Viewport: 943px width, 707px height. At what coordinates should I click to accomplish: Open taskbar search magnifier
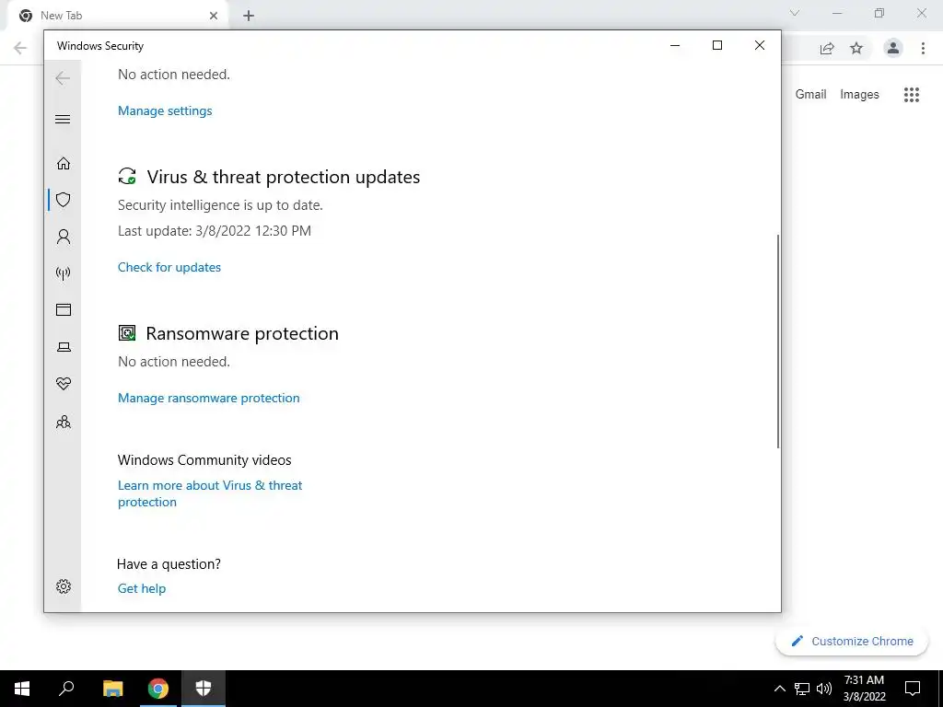click(x=66, y=689)
